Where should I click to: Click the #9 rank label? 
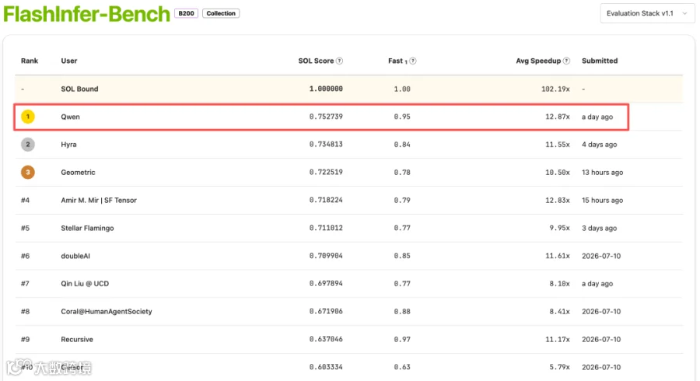coord(25,340)
